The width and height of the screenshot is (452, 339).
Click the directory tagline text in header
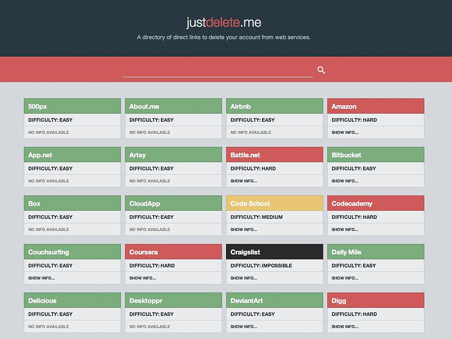click(224, 37)
